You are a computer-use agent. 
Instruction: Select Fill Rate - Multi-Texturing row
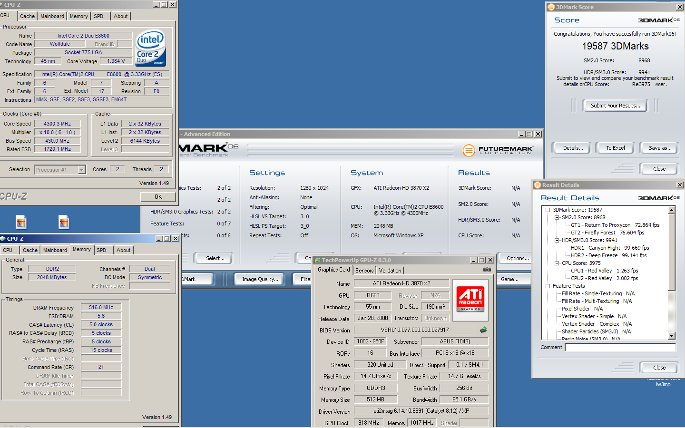pos(597,301)
